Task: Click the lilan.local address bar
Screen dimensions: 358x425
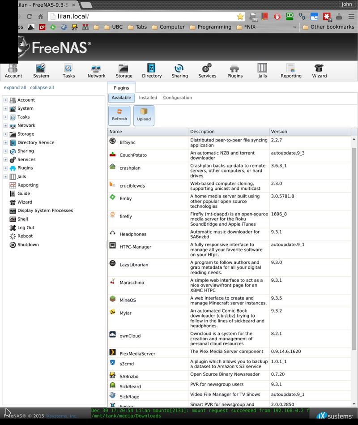Action: [x=146, y=16]
